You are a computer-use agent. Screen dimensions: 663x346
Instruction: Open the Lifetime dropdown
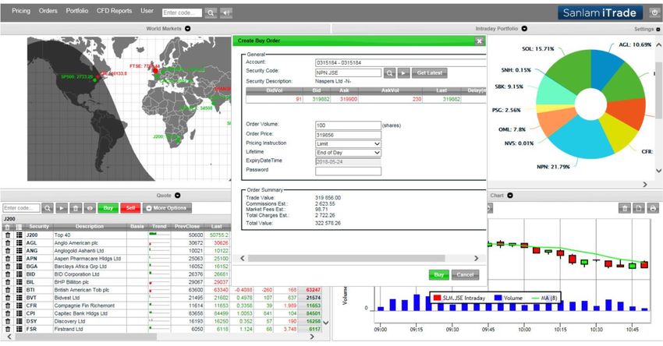(x=348, y=153)
